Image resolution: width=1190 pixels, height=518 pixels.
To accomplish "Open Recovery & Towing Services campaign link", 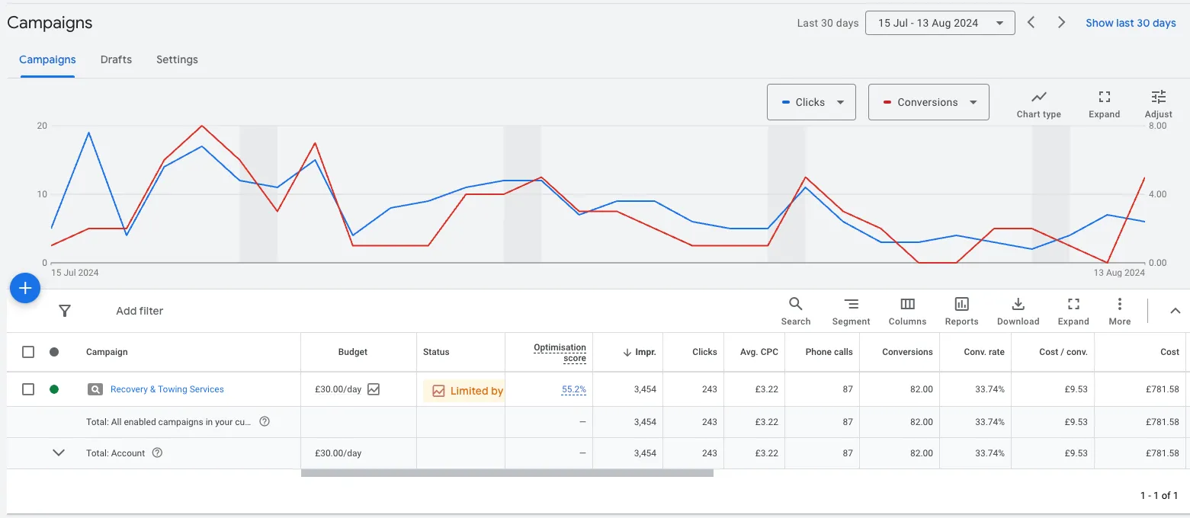I will pyautogui.click(x=167, y=389).
